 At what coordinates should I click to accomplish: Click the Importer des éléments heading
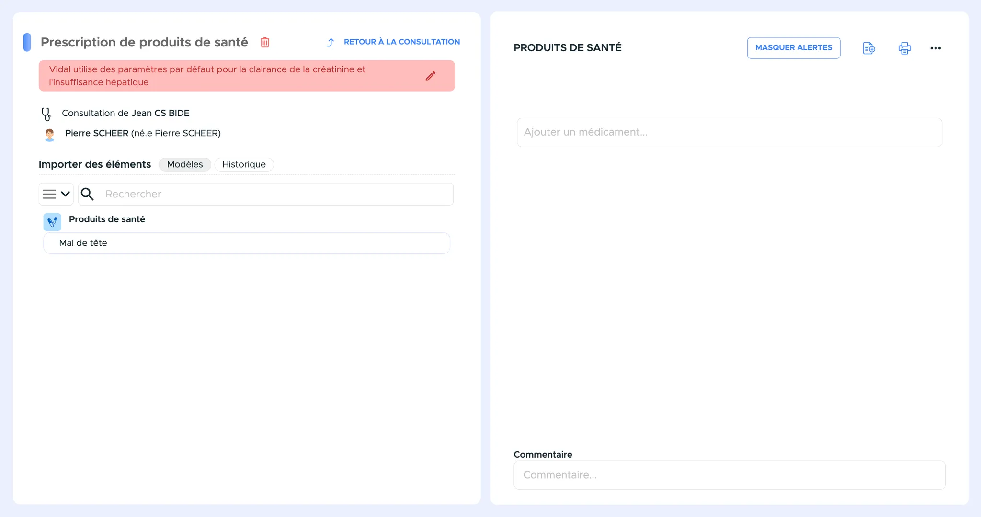(x=95, y=164)
